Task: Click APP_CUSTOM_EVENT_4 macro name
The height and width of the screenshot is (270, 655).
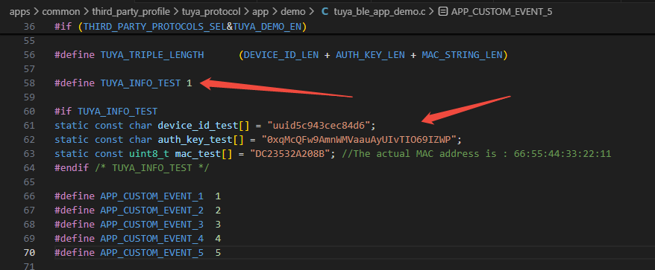Action: point(152,238)
